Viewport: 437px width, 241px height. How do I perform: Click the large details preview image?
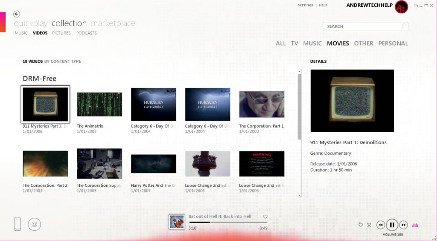(x=352, y=101)
